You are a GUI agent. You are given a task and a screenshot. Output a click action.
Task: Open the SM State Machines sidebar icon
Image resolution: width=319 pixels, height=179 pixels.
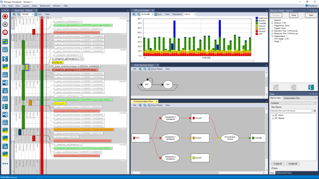(5, 114)
